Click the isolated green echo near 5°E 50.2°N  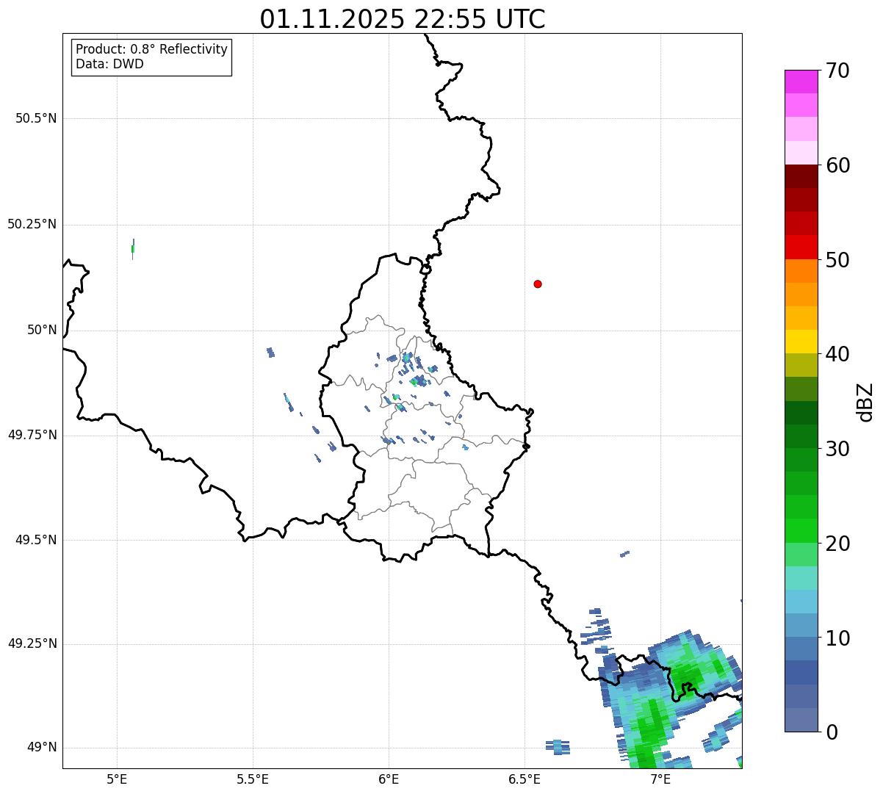(x=133, y=249)
